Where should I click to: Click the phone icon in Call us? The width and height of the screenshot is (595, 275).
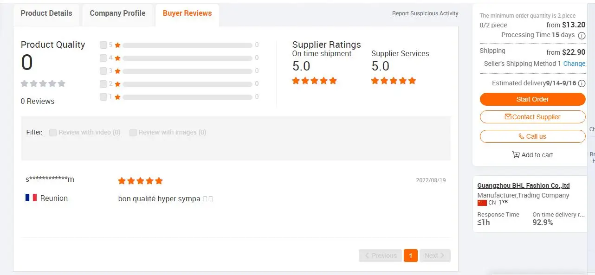coord(522,136)
